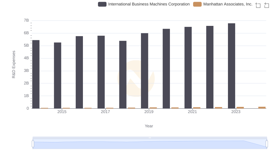Click the y-axis label 6B
The image size is (273, 157).
[x=26, y=33]
